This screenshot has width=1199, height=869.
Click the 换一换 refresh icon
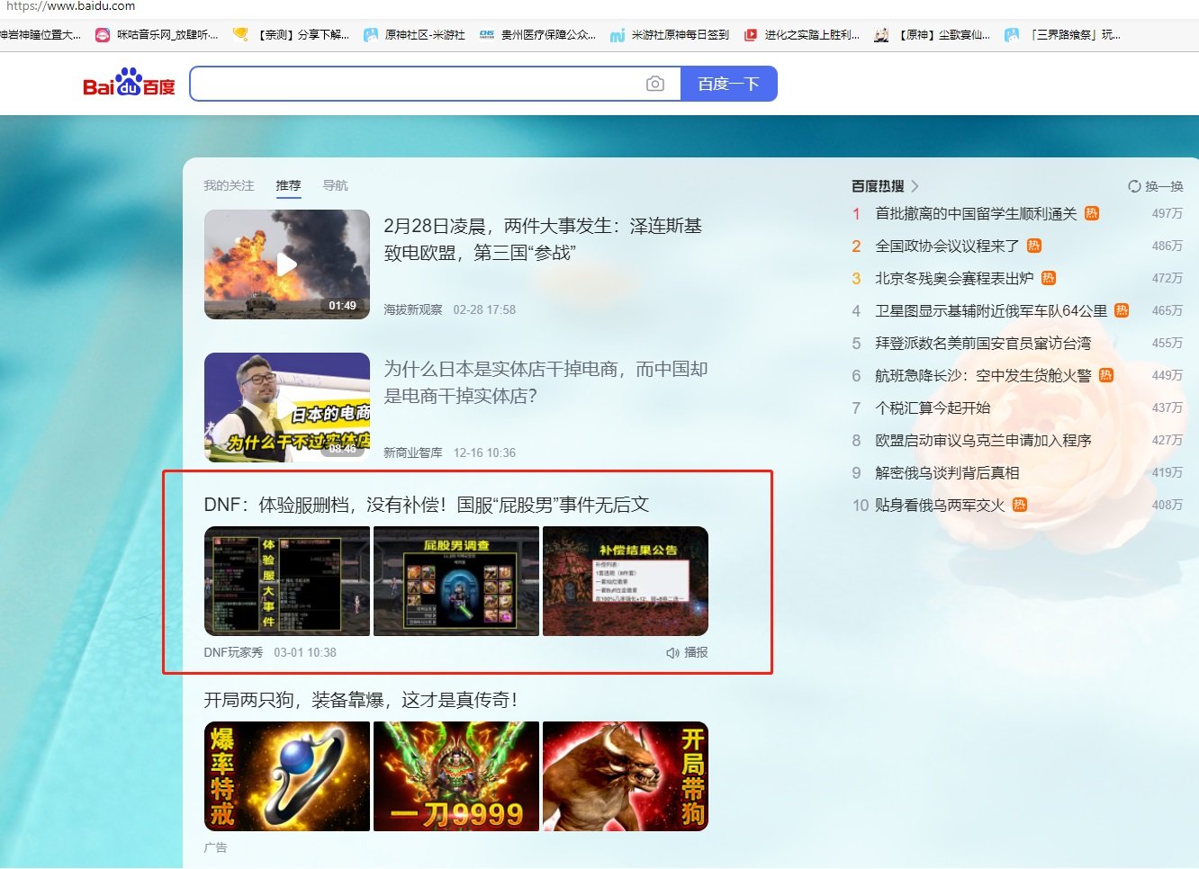point(1134,186)
